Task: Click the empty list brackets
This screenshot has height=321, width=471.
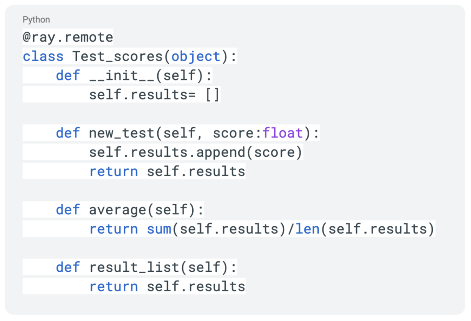Action: click(x=213, y=95)
